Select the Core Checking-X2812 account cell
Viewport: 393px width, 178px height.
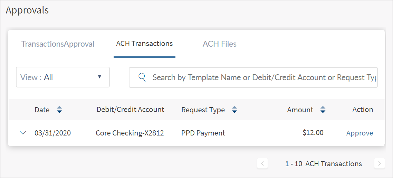click(x=130, y=133)
